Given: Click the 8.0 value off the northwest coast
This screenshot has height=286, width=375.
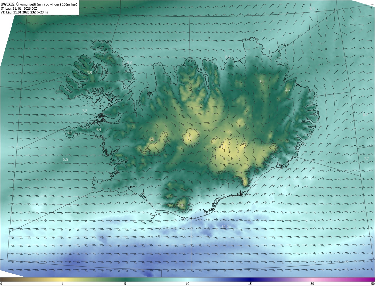Looking at the screenshot, I should (129, 63).
